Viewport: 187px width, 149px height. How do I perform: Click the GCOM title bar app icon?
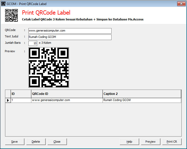pyautogui.click(x=3, y=4)
